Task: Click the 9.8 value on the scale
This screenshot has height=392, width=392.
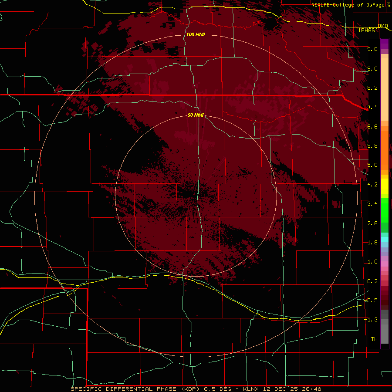Action: pos(372,49)
